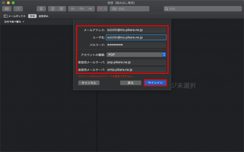Image resolution: width=244 pixels, height=152 pixels.
Task: Switch to the 受信 tab
Action: tap(32, 16)
